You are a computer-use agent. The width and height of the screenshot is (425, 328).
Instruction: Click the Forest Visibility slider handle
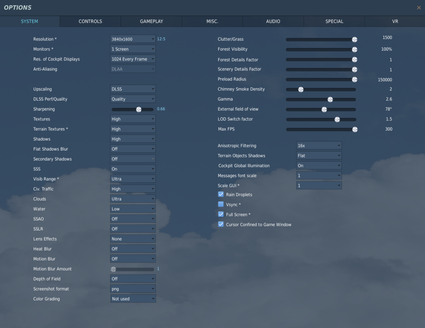coord(354,50)
